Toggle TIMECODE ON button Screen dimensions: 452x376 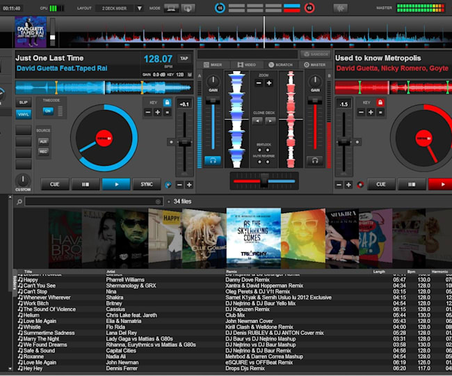coord(48,111)
